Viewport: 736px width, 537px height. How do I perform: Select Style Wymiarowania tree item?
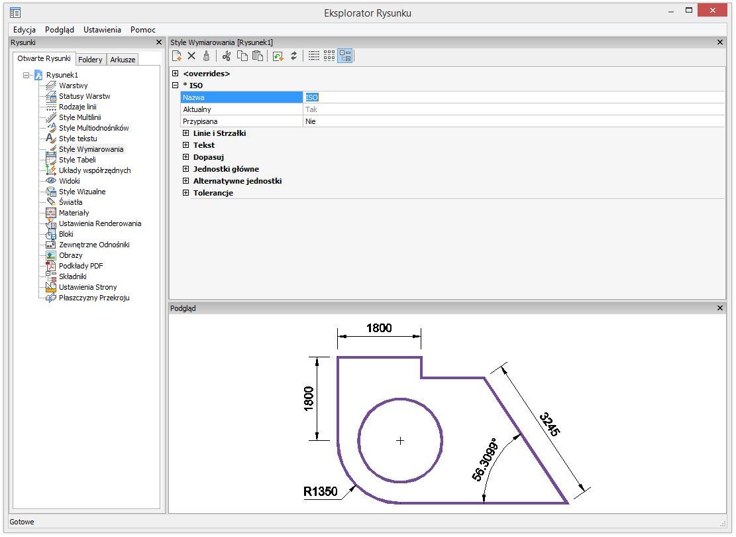(x=91, y=149)
